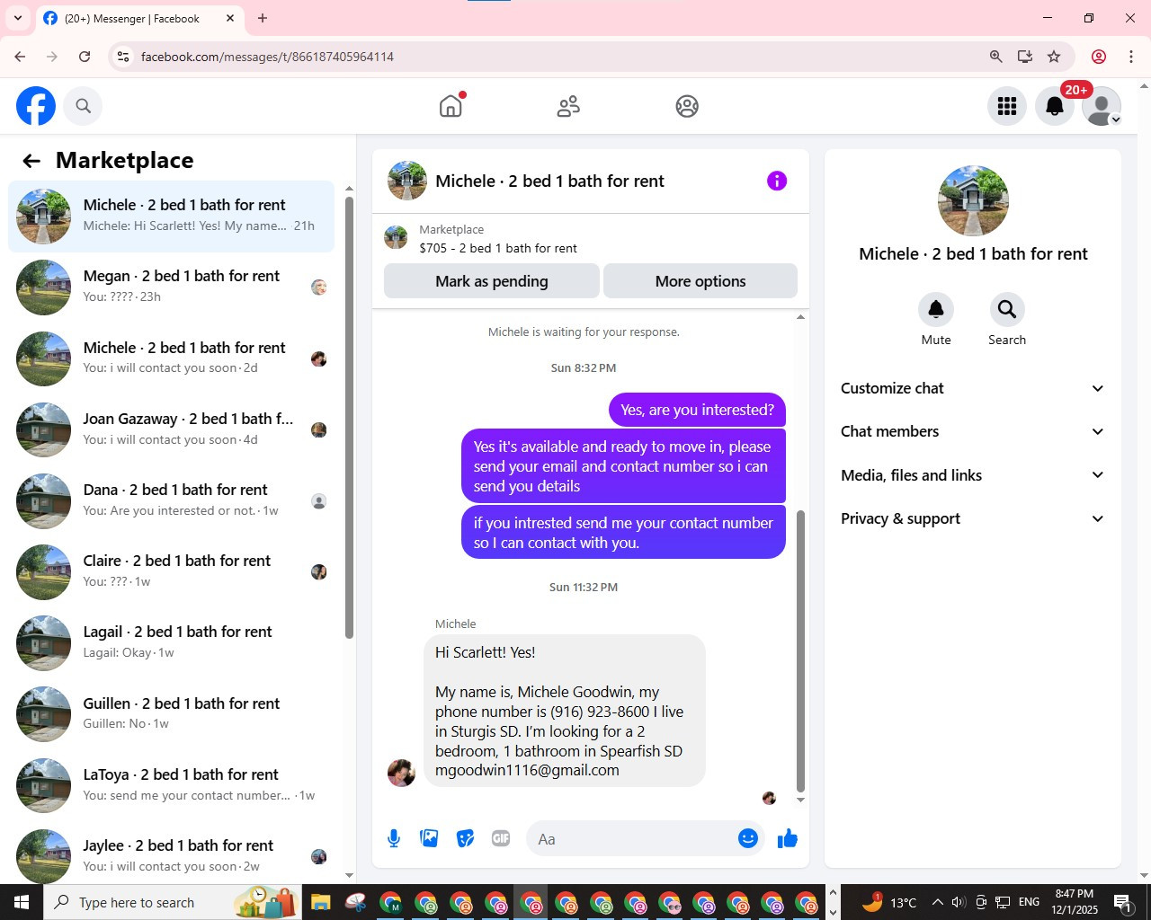Close the Messenger browser tab
The height and width of the screenshot is (920, 1151).
(230, 18)
